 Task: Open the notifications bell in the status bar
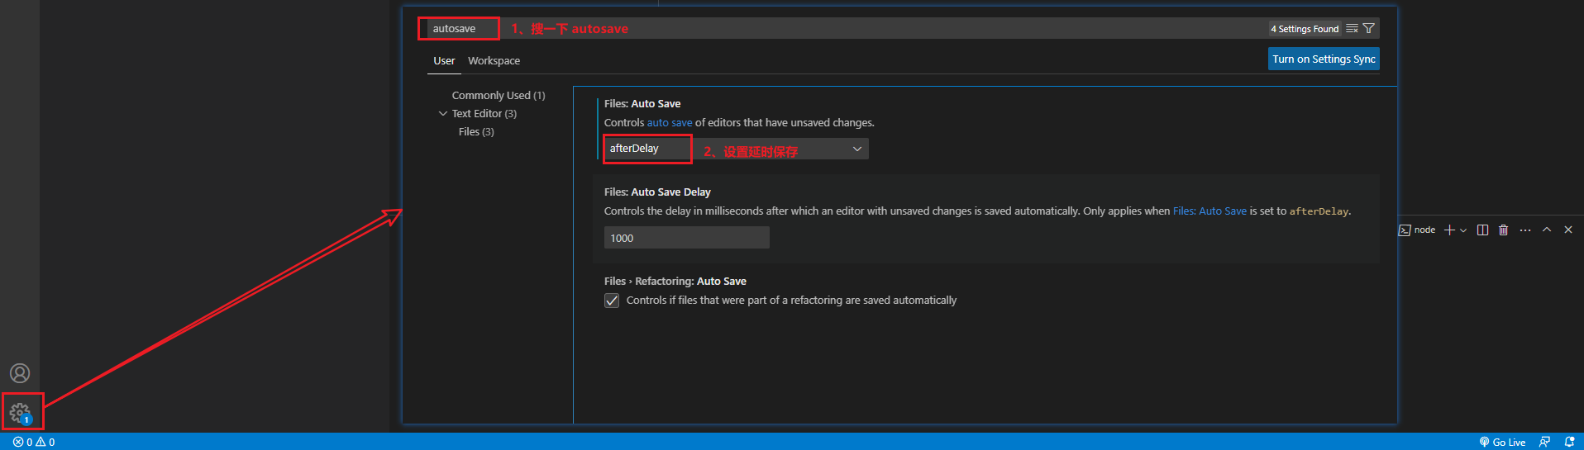pos(1569,442)
